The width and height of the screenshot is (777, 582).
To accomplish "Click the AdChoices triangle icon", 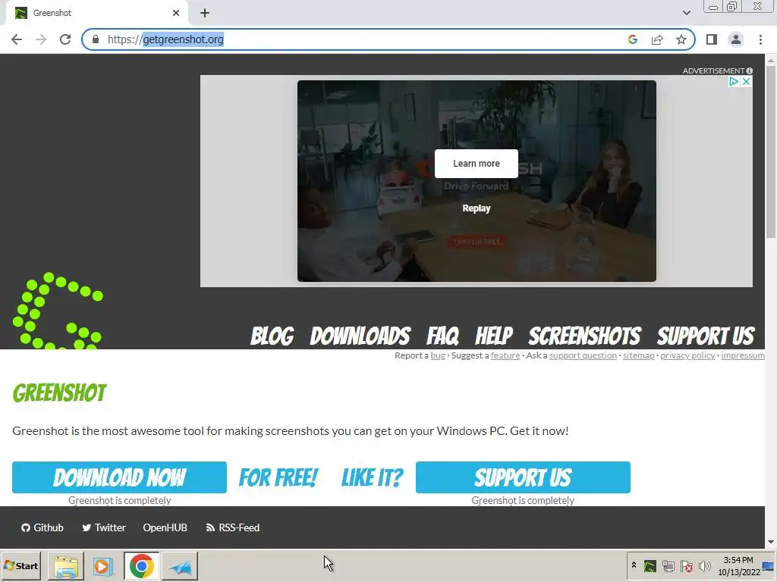I will click(734, 82).
